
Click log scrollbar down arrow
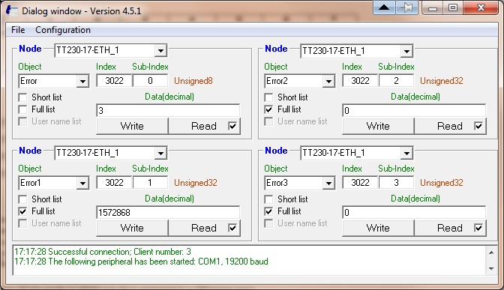pos(491,268)
